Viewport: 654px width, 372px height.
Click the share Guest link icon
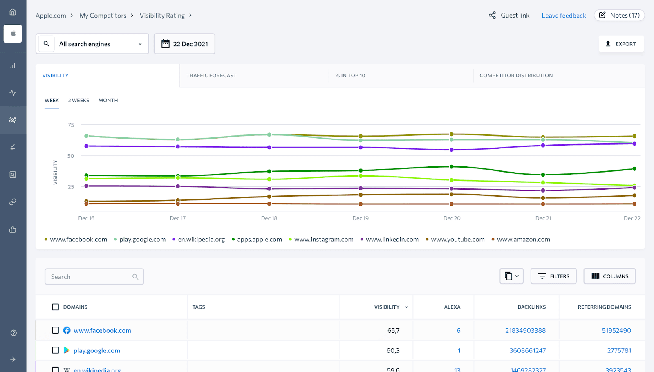click(492, 15)
